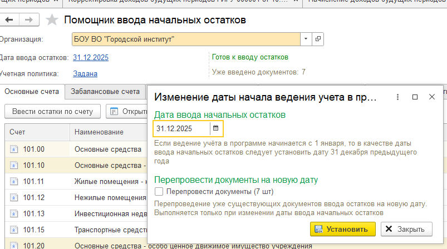Select the 101.12 Нежилые помещения row
Screen dimensions: 447x249
76,197
